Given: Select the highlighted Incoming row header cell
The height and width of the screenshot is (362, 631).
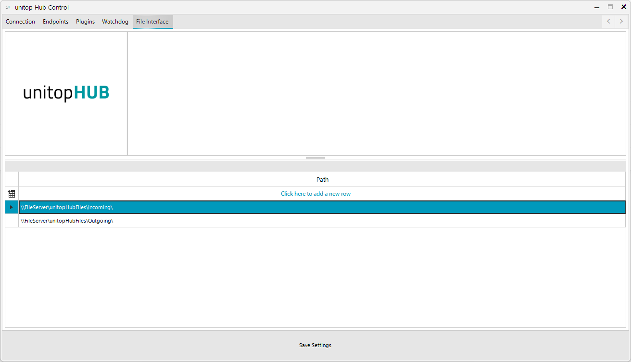Looking at the screenshot, I should tap(11, 207).
